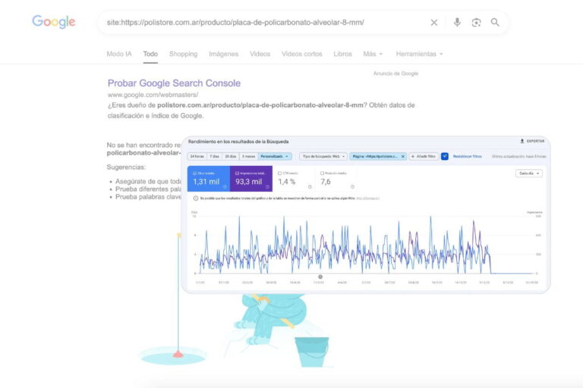Go to the Google logo homepage
The image size is (583, 388).
pos(54,22)
